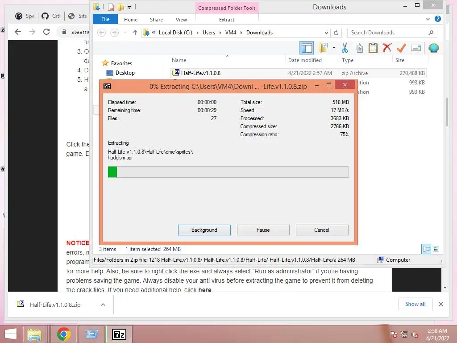This screenshot has height=343, width=457.
Task: Click Show all downloads in Chrome
Action: tap(415, 304)
